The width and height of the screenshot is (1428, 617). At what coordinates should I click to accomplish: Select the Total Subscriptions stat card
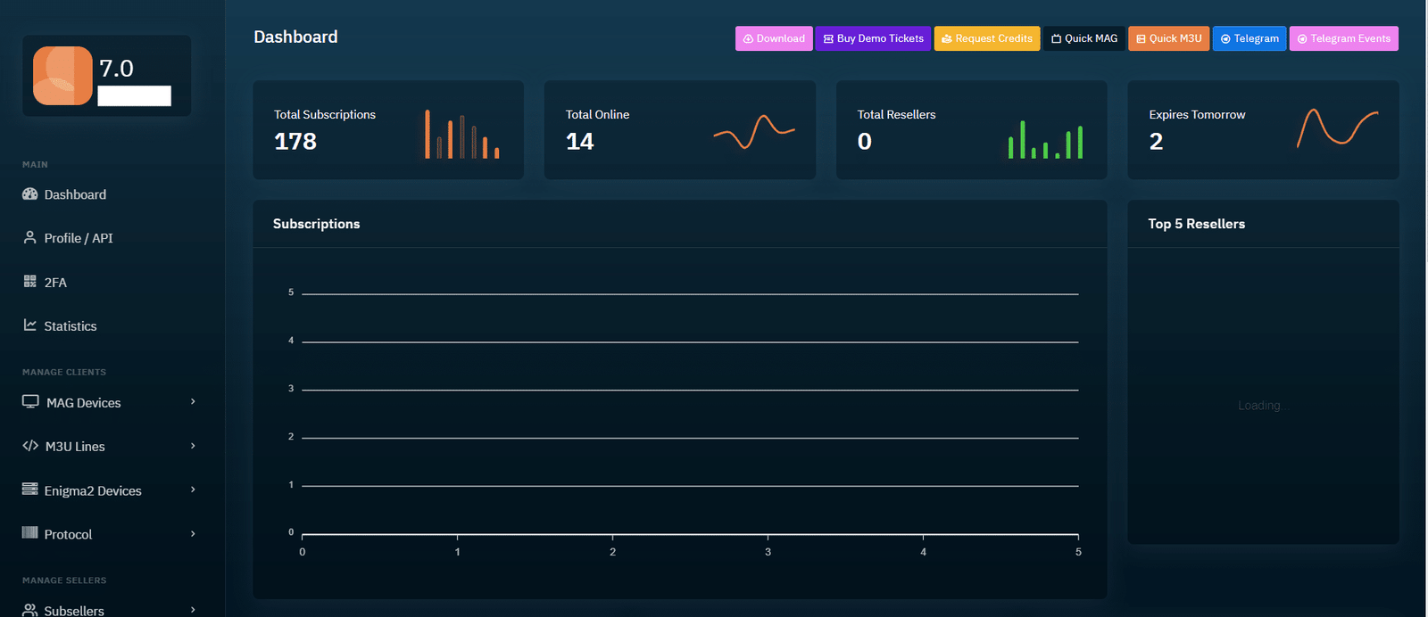point(388,130)
